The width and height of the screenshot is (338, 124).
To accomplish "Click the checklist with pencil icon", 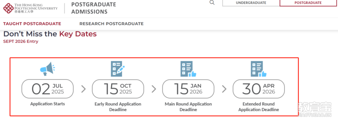I will [118, 69].
